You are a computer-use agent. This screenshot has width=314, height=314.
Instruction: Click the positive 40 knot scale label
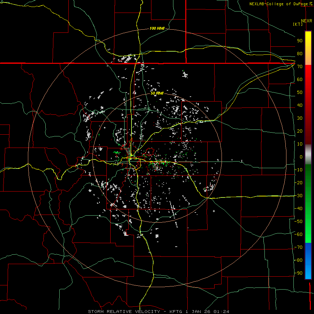(300, 105)
